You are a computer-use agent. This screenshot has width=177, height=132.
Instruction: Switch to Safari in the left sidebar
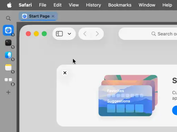(8, 30)
